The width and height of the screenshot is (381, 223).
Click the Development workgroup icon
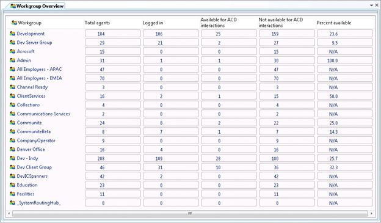click(x=12, y=34)
